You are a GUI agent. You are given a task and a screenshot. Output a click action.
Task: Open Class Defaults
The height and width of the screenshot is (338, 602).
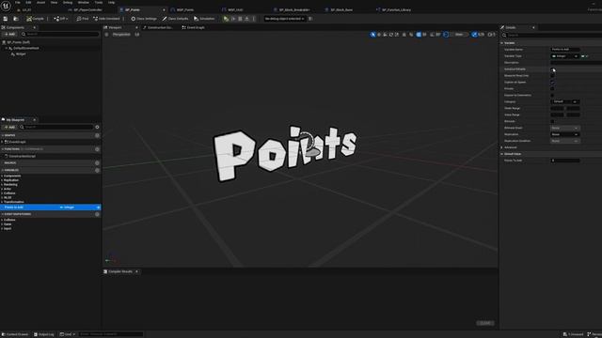coord(176,19)
